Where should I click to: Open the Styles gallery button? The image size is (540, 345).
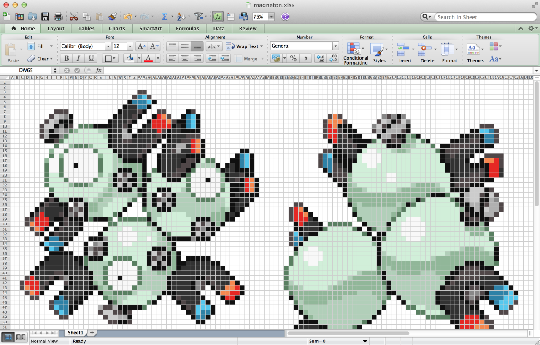379,53
